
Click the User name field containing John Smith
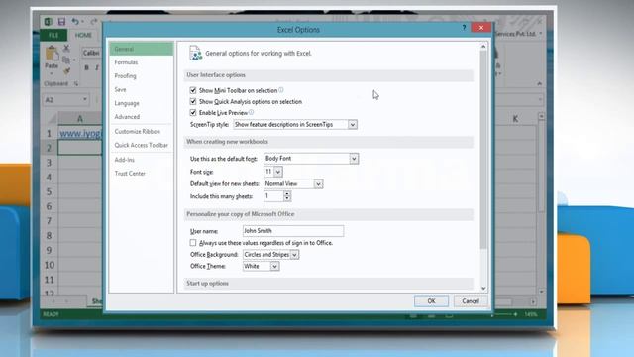click(x=293, y=231)
